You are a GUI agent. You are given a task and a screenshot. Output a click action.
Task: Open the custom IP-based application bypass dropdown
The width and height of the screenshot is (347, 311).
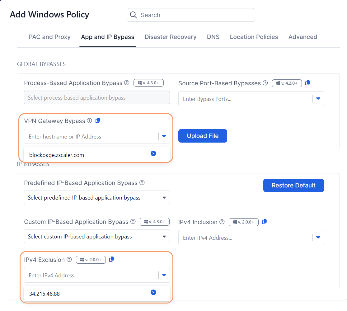pyautogui.click(x=97, y=236)
